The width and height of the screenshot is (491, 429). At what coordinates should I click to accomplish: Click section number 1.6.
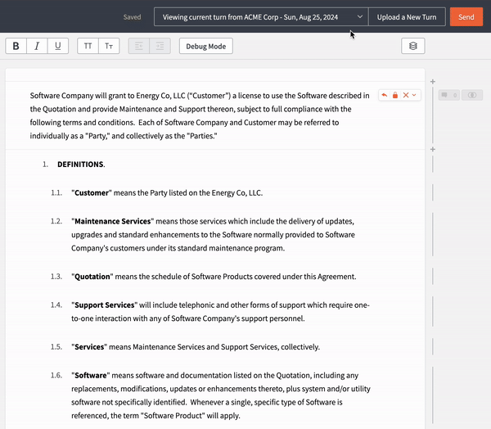click(56, 376)
